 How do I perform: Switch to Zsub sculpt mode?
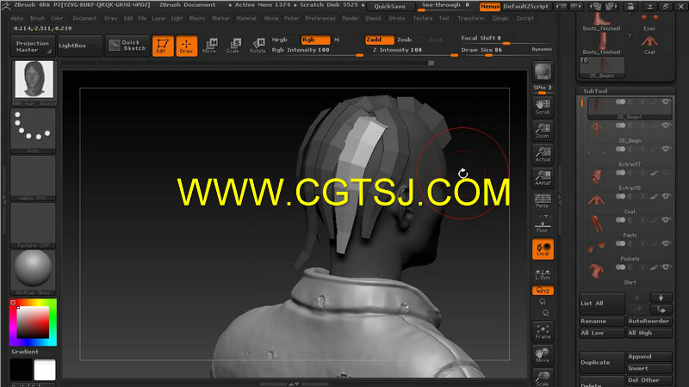[404, 40]
